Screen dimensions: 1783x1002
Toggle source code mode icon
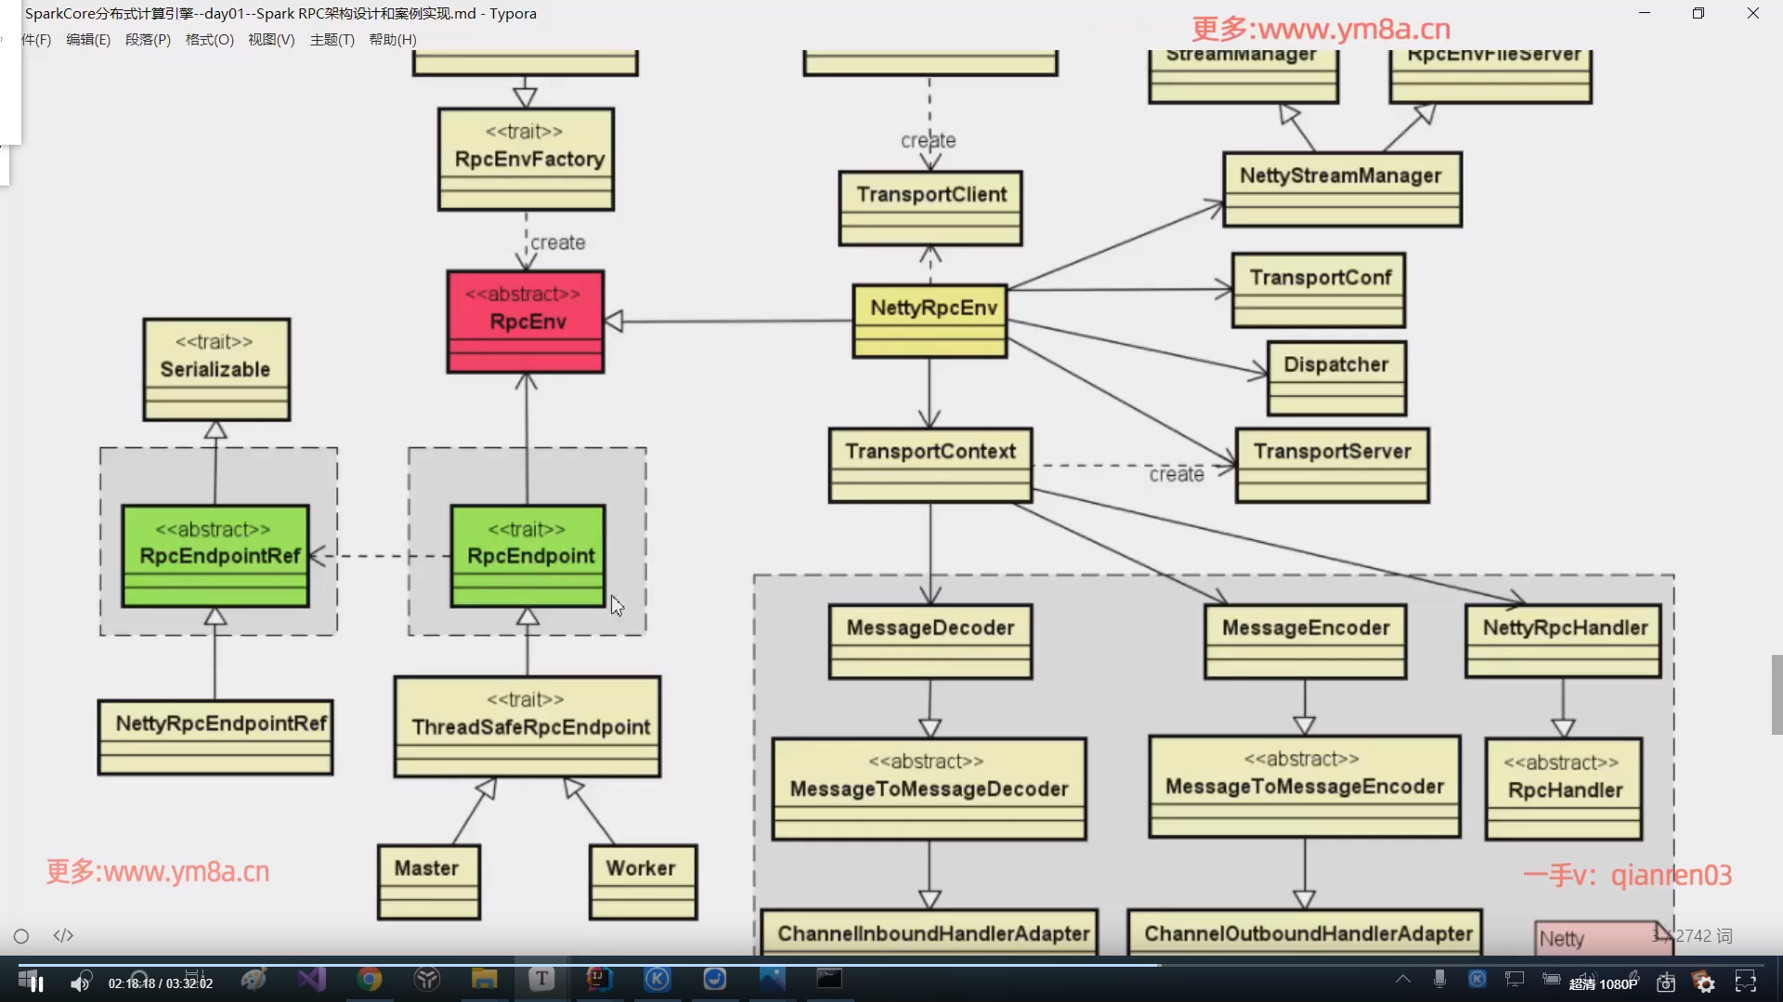(63, 935)
